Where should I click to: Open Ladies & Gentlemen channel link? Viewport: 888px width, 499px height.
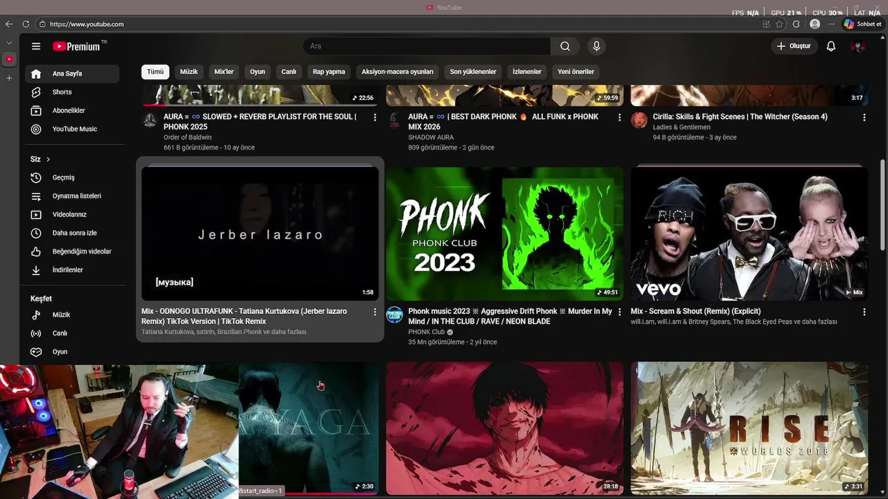point(681,128)
